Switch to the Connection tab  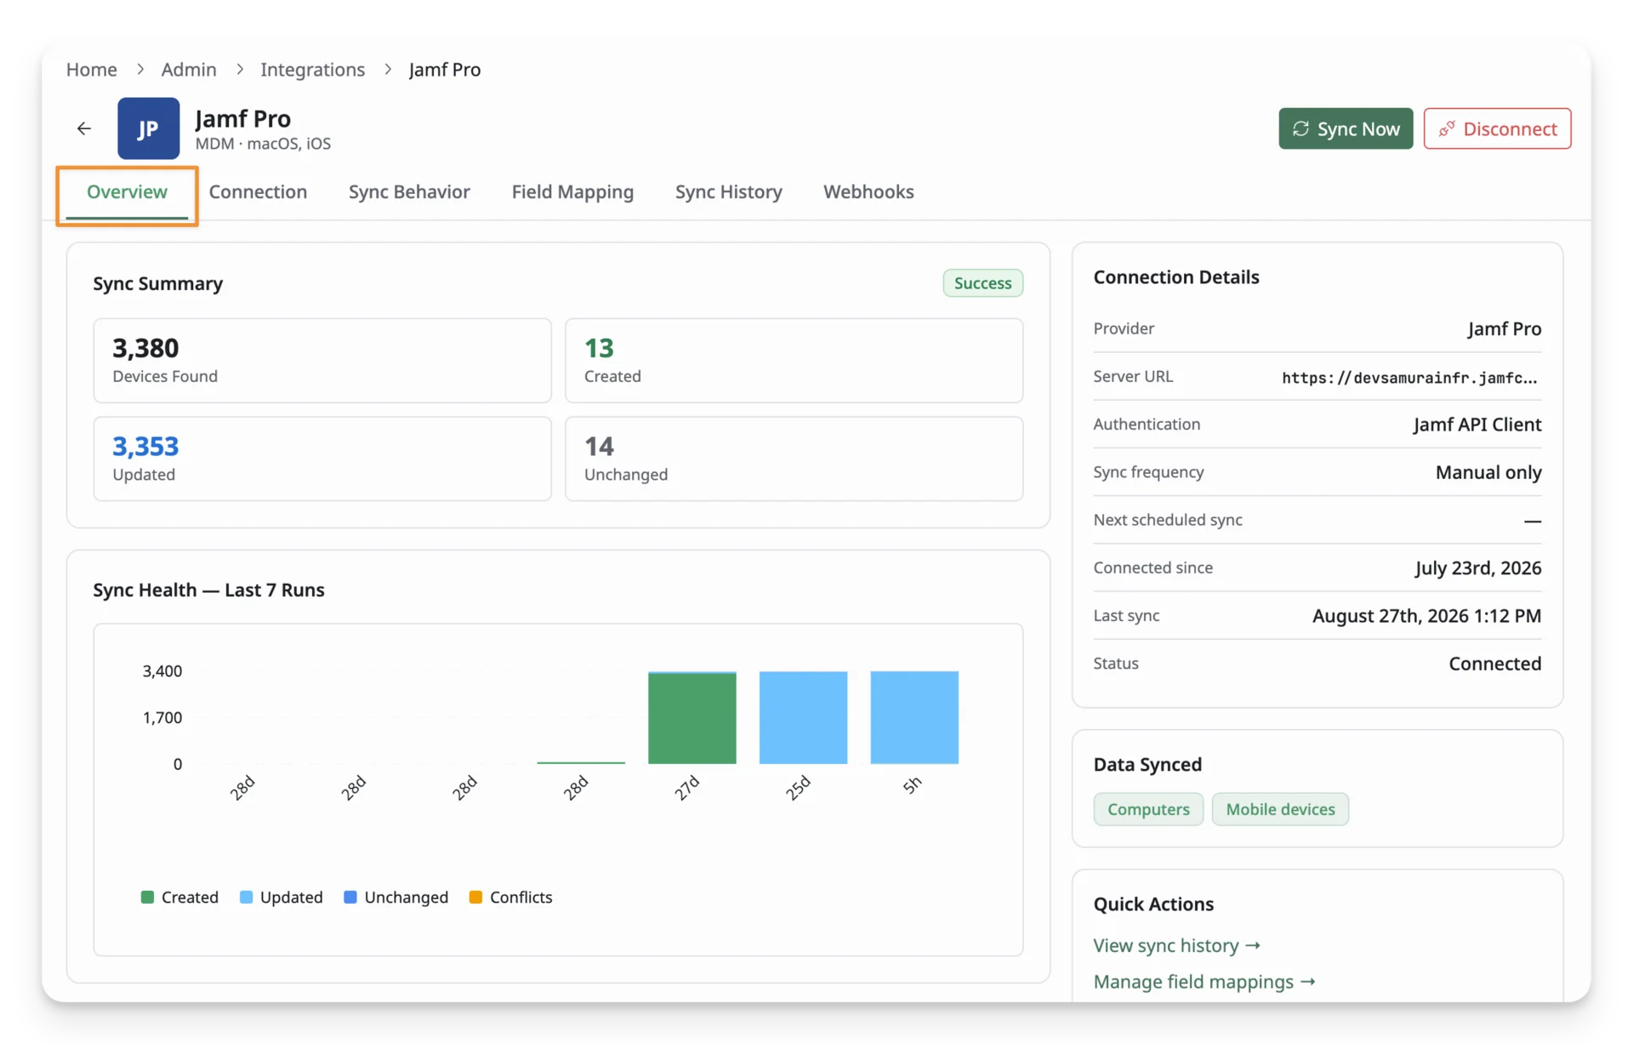point(258,191)
